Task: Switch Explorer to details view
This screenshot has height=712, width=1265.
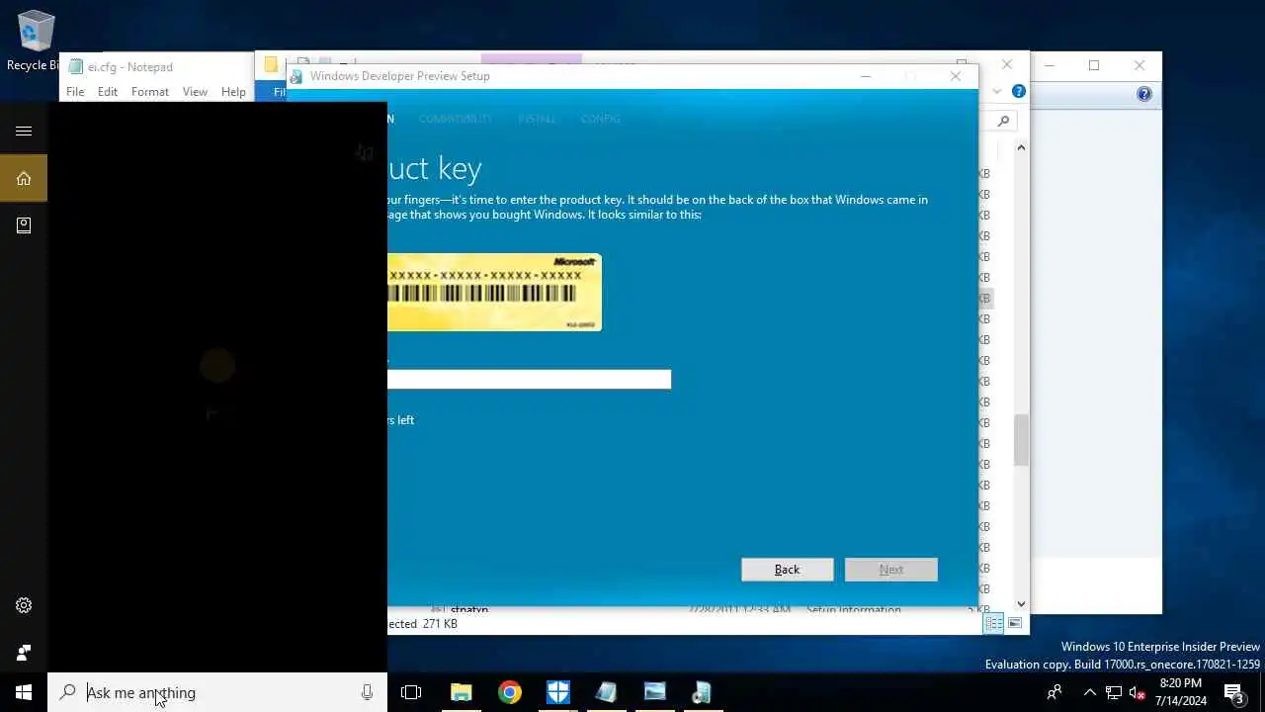Action: coord(994,623)
